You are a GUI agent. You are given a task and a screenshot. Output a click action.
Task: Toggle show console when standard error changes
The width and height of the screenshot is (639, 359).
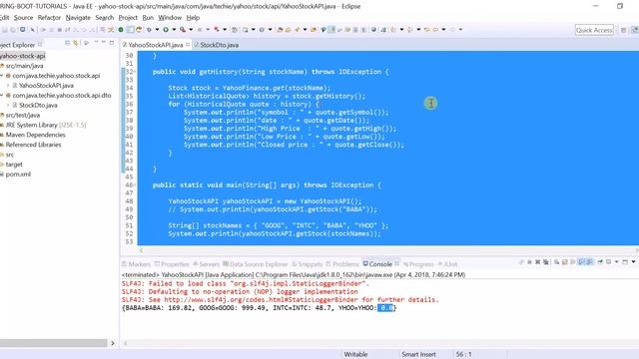click(589, 261)
